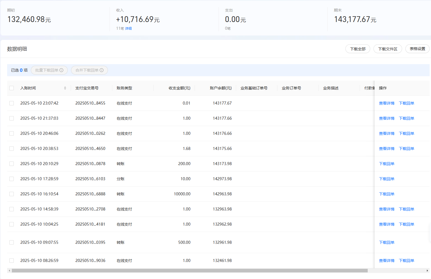
Task: Click the 收支金额(元) column header
Action: click(x=179, y=88)
